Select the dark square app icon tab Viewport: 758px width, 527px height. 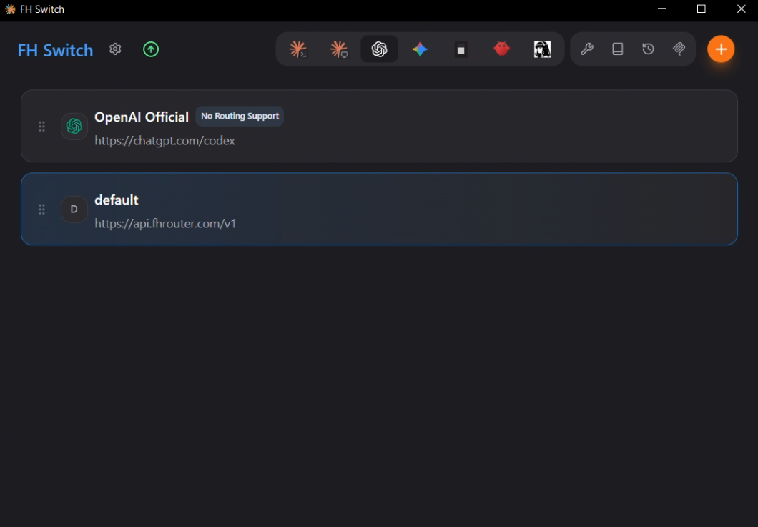pos(461,49)
